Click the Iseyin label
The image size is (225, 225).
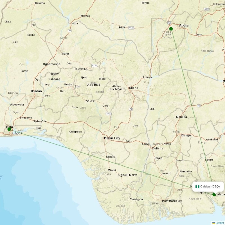[x=24, y=71]
